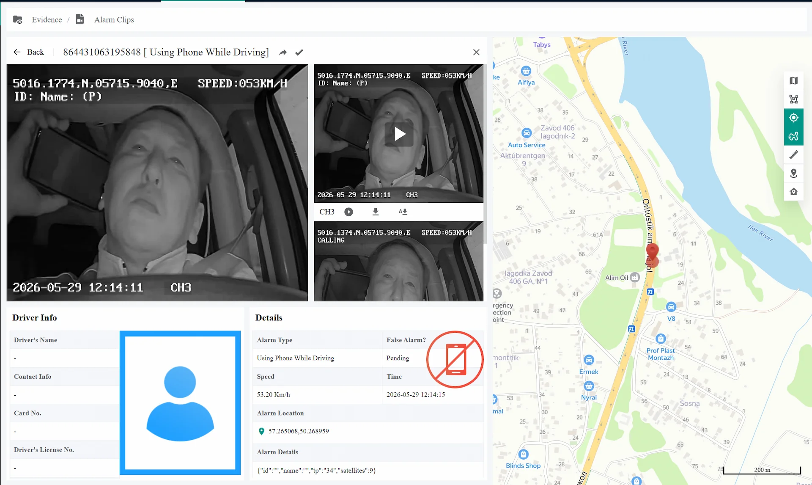Click the Alfiya shop map marker

coord(526,71)
